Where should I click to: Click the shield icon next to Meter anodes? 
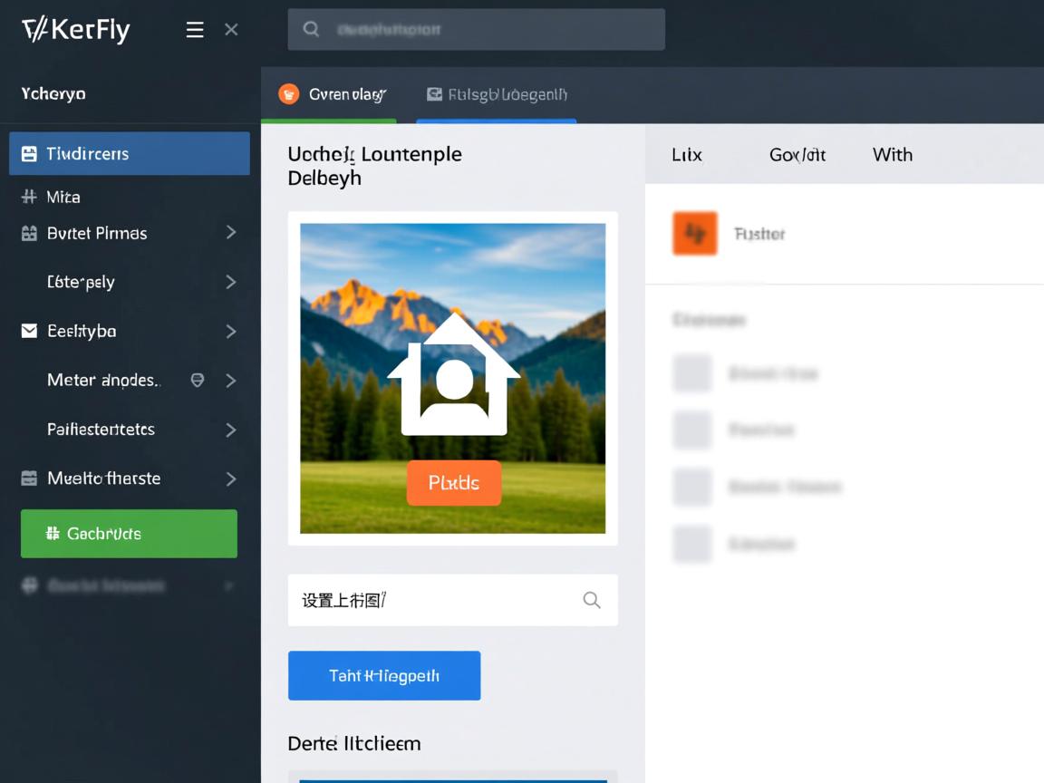click(197, 381)
